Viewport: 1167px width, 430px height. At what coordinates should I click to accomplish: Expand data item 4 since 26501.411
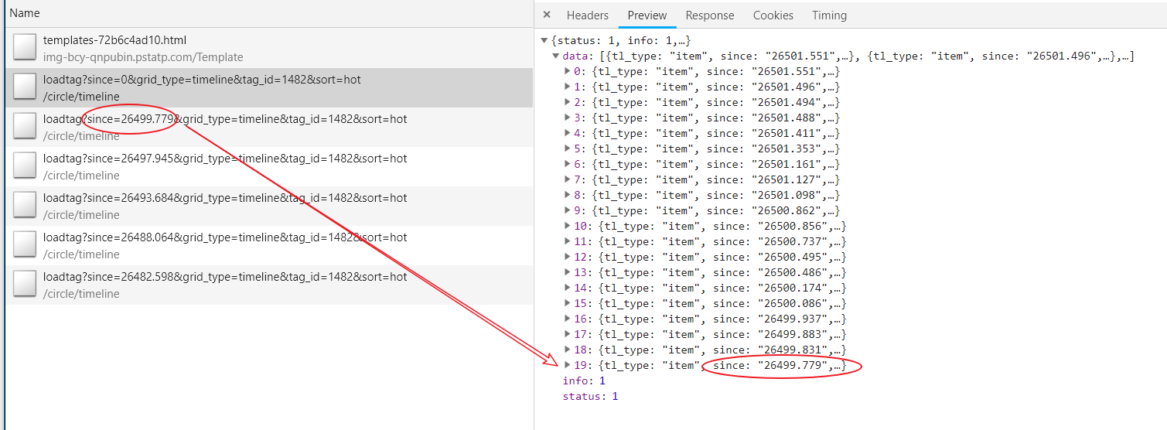(x=569, y=133)
